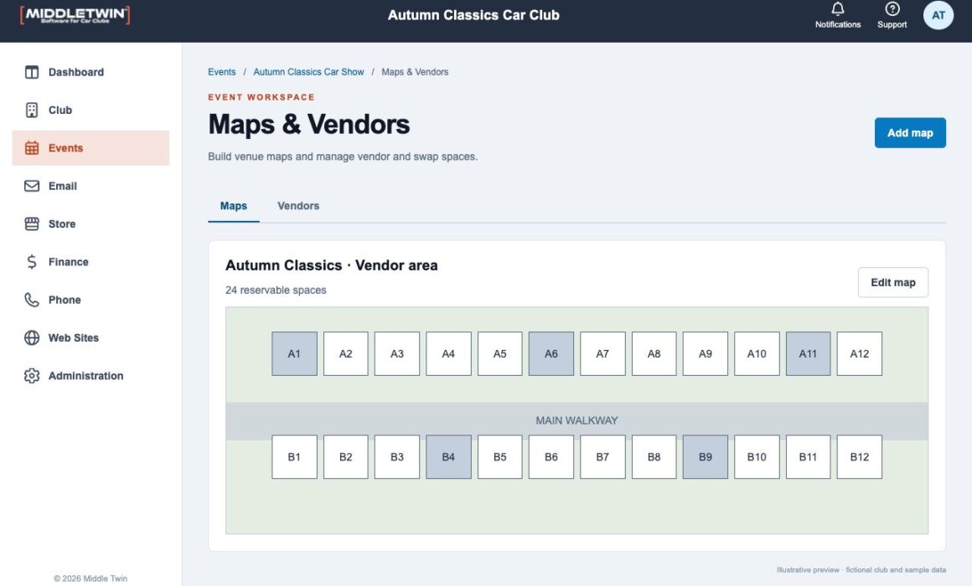This screenshot has width=972, height=586.
Task: Open the Store section label
Action: pyautogui.click(x=62, y=224)
